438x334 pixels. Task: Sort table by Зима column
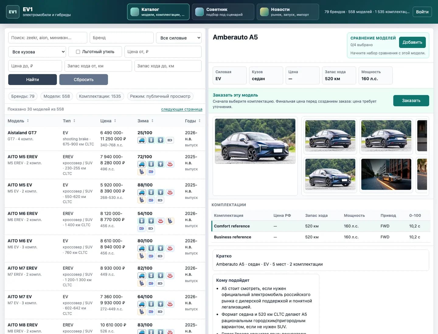(x=145, y=121)
